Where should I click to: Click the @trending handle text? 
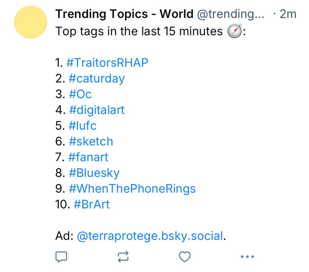tap(230, 14)
